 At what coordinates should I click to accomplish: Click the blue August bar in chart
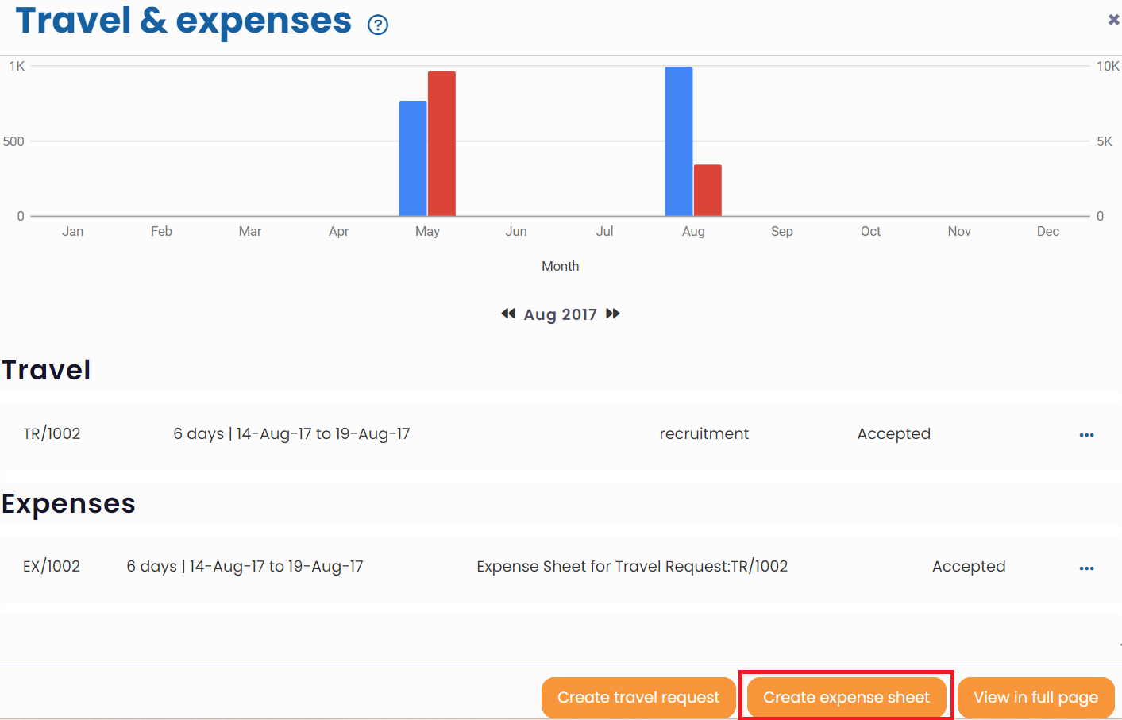tap(679, 141)
